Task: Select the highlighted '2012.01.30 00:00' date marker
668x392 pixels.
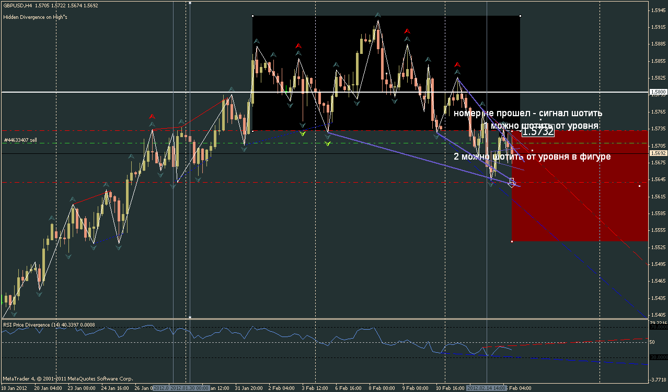Action: (x=189, y=388)
